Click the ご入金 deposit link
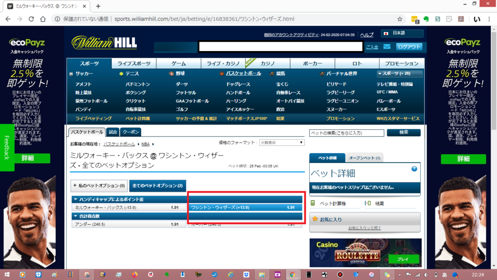497x280 pixels. [x=372, y=47]
